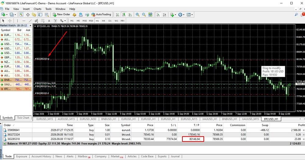
Task: Close the Market Watch panel
Action: coord(30,26)
